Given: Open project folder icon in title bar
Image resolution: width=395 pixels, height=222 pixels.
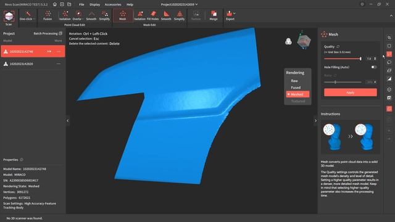Looking at the screenshot, I should click(69, 4).
